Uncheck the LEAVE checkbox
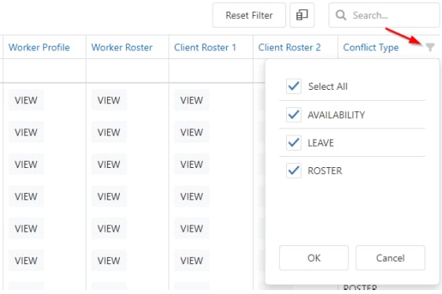442x294 pixels. tap(293, 143)
